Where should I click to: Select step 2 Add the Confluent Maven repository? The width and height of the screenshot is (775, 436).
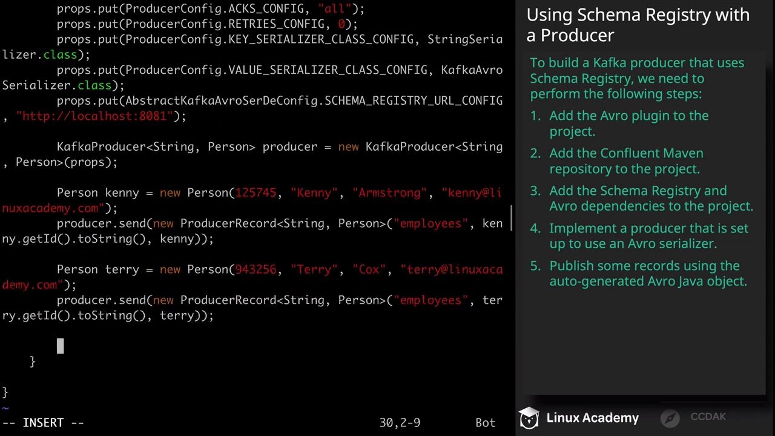[x=625, y=161]
